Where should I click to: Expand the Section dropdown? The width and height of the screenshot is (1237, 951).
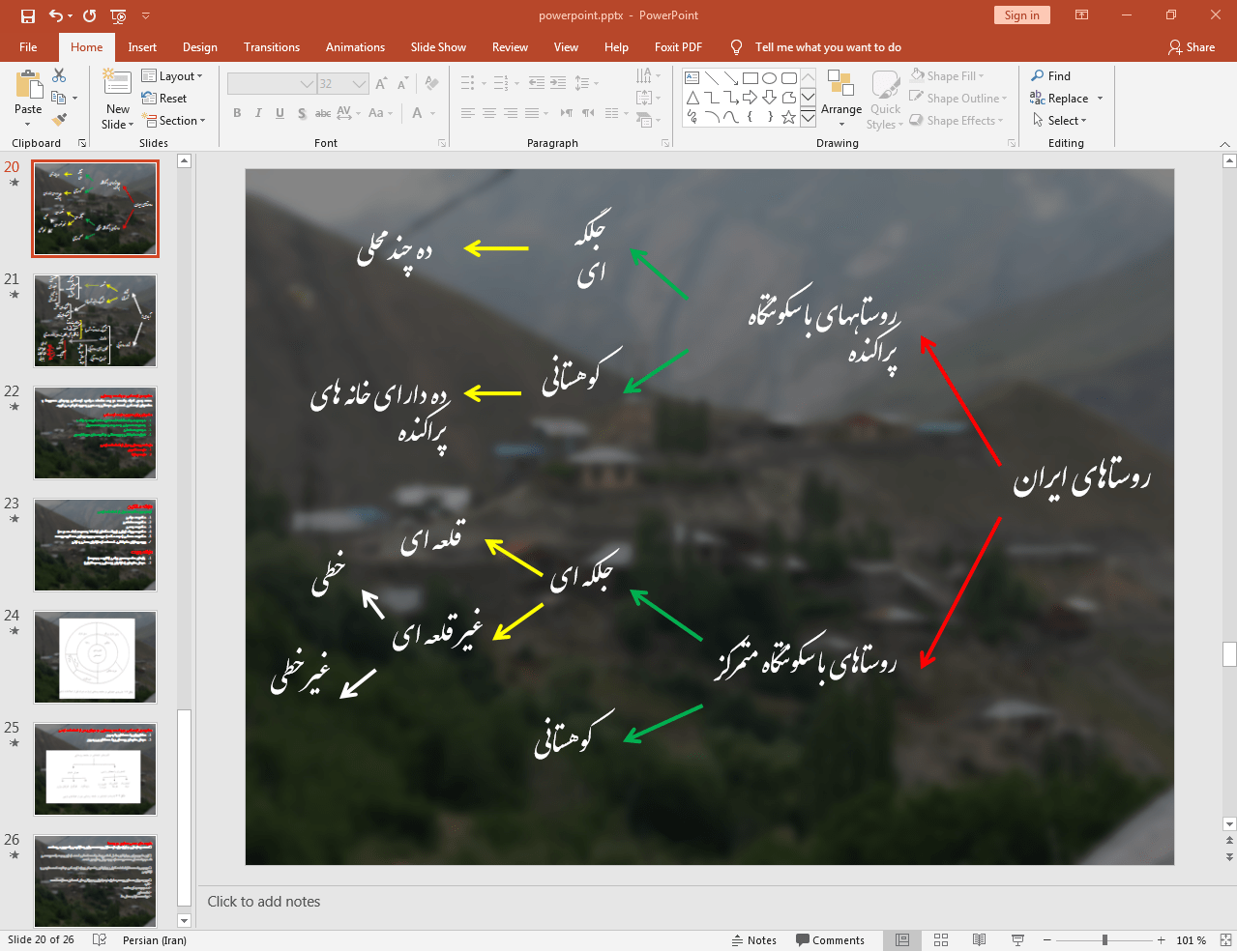pos(174,121)
